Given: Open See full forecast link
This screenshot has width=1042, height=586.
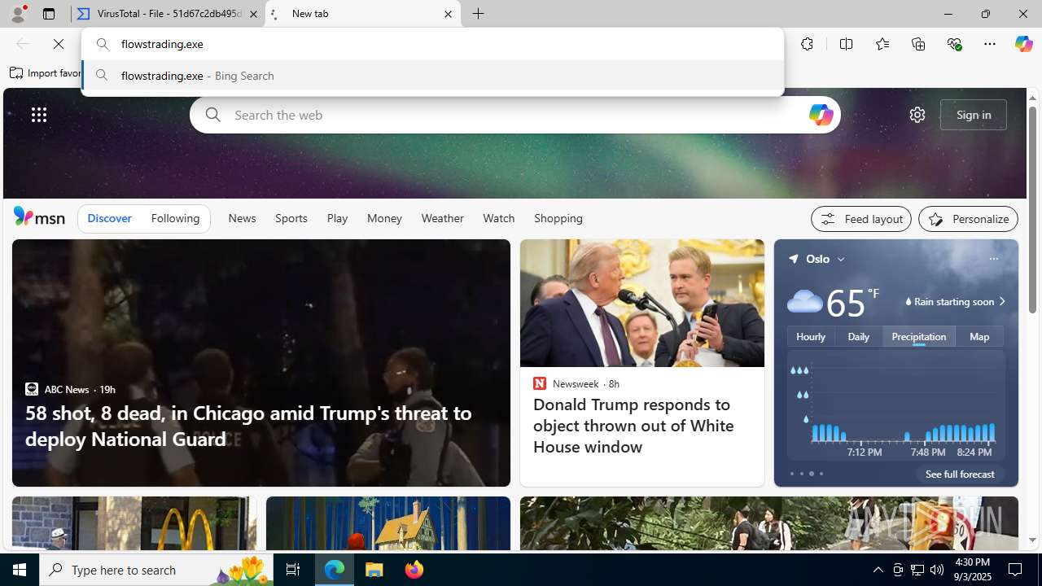Looking at the screenshot, I should (x=960, y=474).
